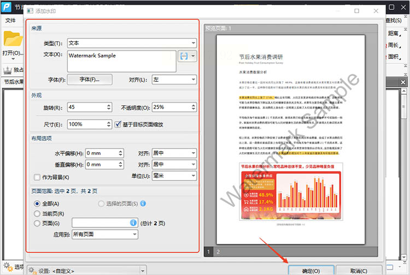410x275 pixels.
Task: Open the units dropdown showing 毫米
Action: click(x=174, y=176)
